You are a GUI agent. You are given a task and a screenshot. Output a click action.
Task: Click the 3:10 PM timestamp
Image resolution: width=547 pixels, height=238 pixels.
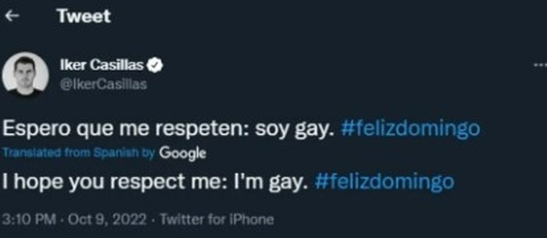point(29,219)
